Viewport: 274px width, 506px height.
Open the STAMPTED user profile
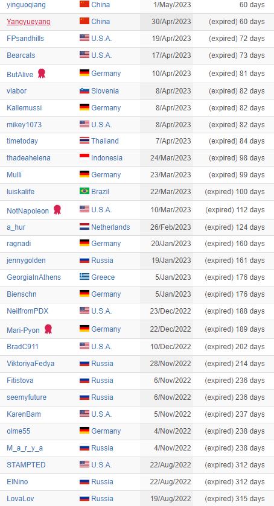26,465
